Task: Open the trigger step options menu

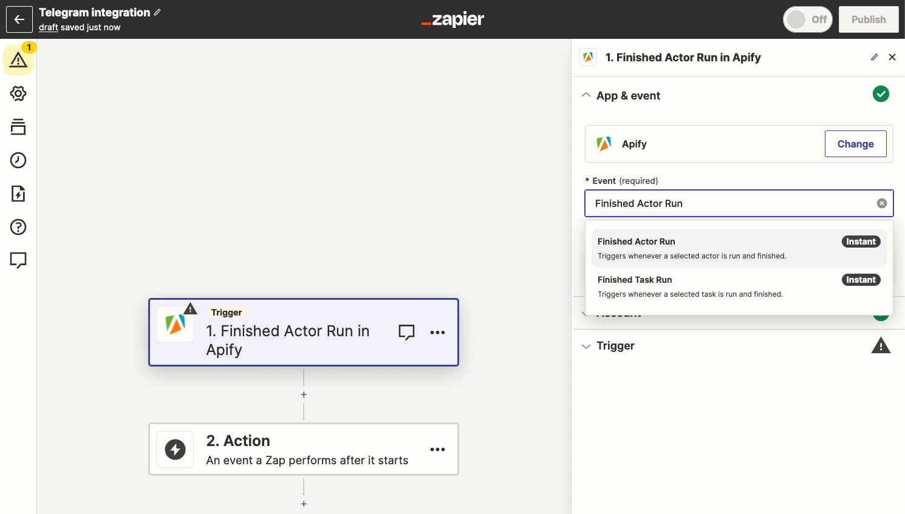Action: (x=437, y=333)
